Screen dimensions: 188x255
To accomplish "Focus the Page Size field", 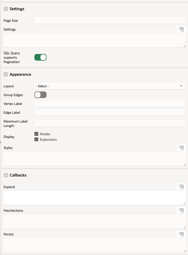I will point(110,20).
